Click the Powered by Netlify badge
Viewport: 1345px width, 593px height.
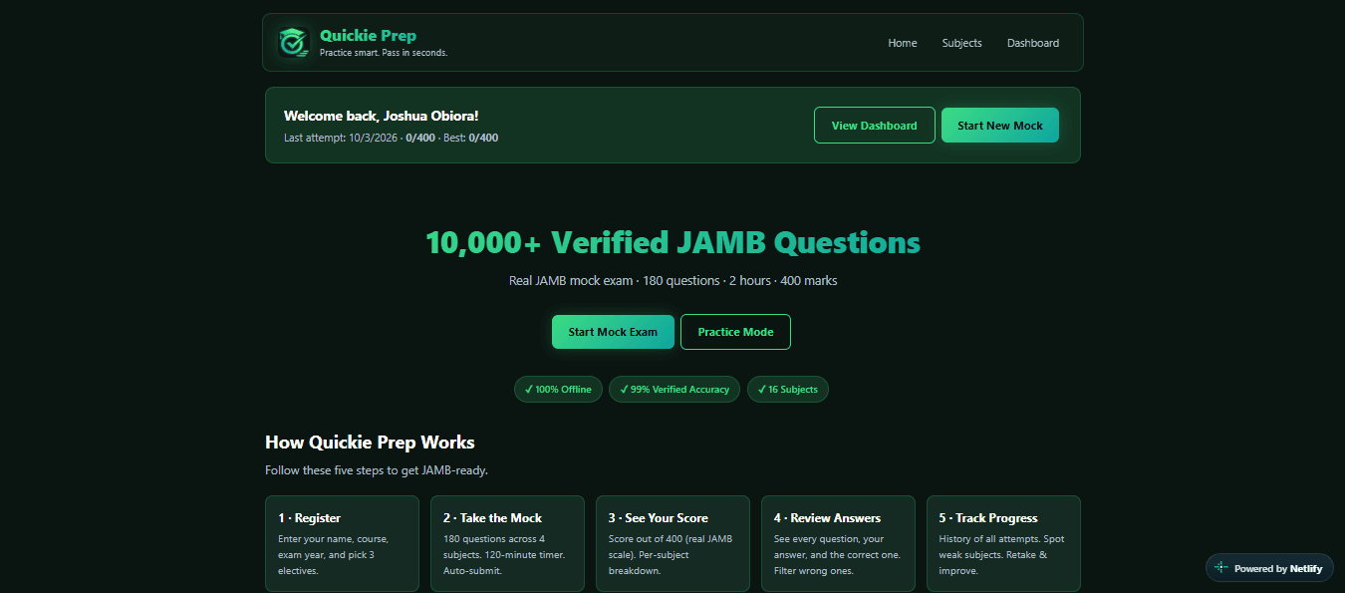point(1269,568)
